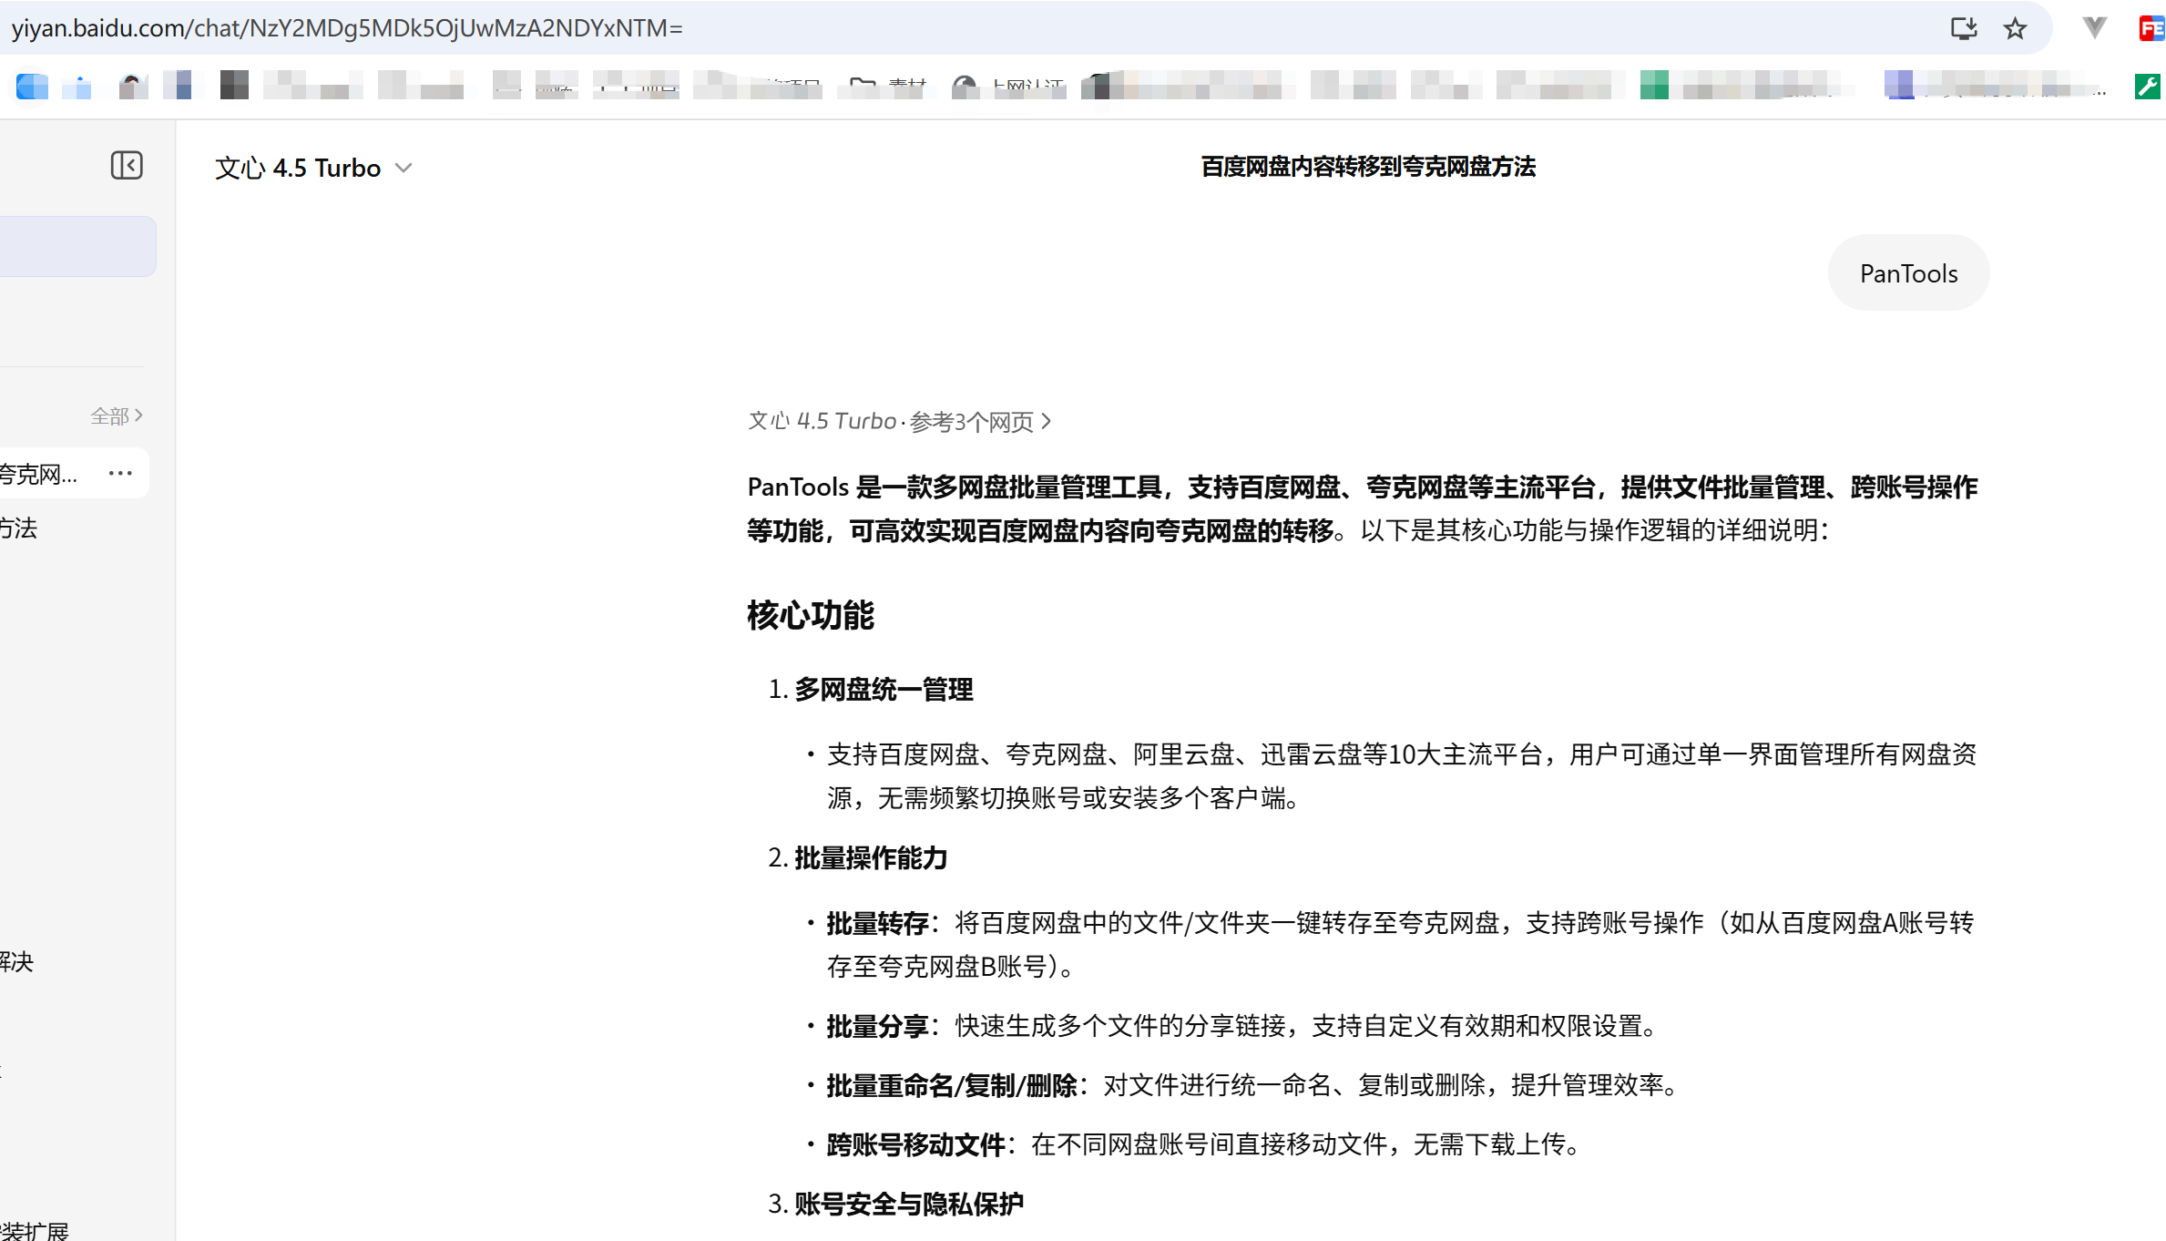Viewport: 2166px width, 1241px height.
Task: Click the highlighted button at sidebar top
Action: point(77,247)
